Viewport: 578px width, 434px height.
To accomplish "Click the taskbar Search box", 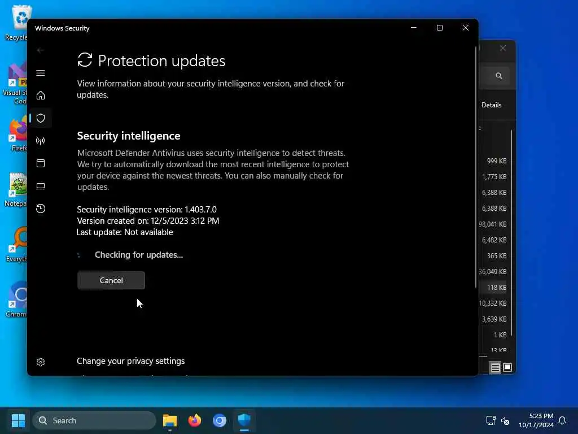I will [x=94, y=420].
